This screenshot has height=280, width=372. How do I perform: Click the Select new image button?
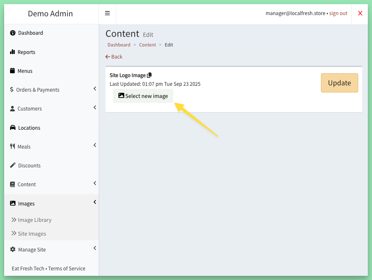[143, 96]
